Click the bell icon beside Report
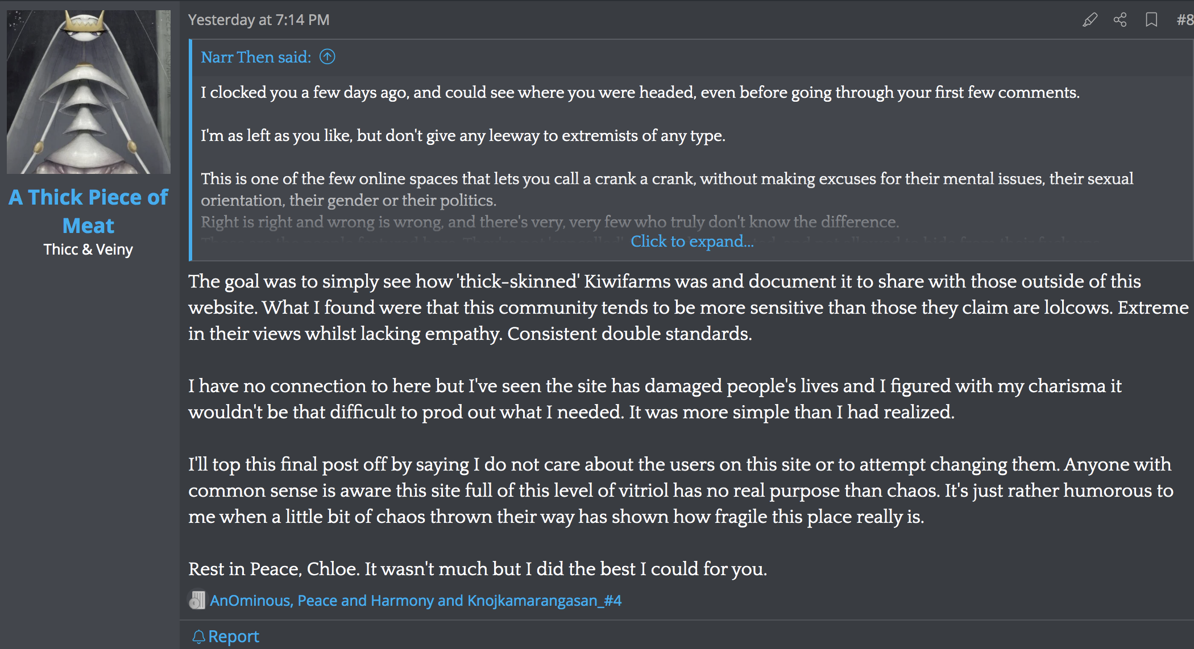Image resolution: width=1194 pixels, height=649 pixels. [x=198, y=636]
